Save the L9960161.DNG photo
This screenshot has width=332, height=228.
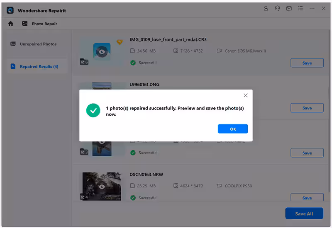307,108
